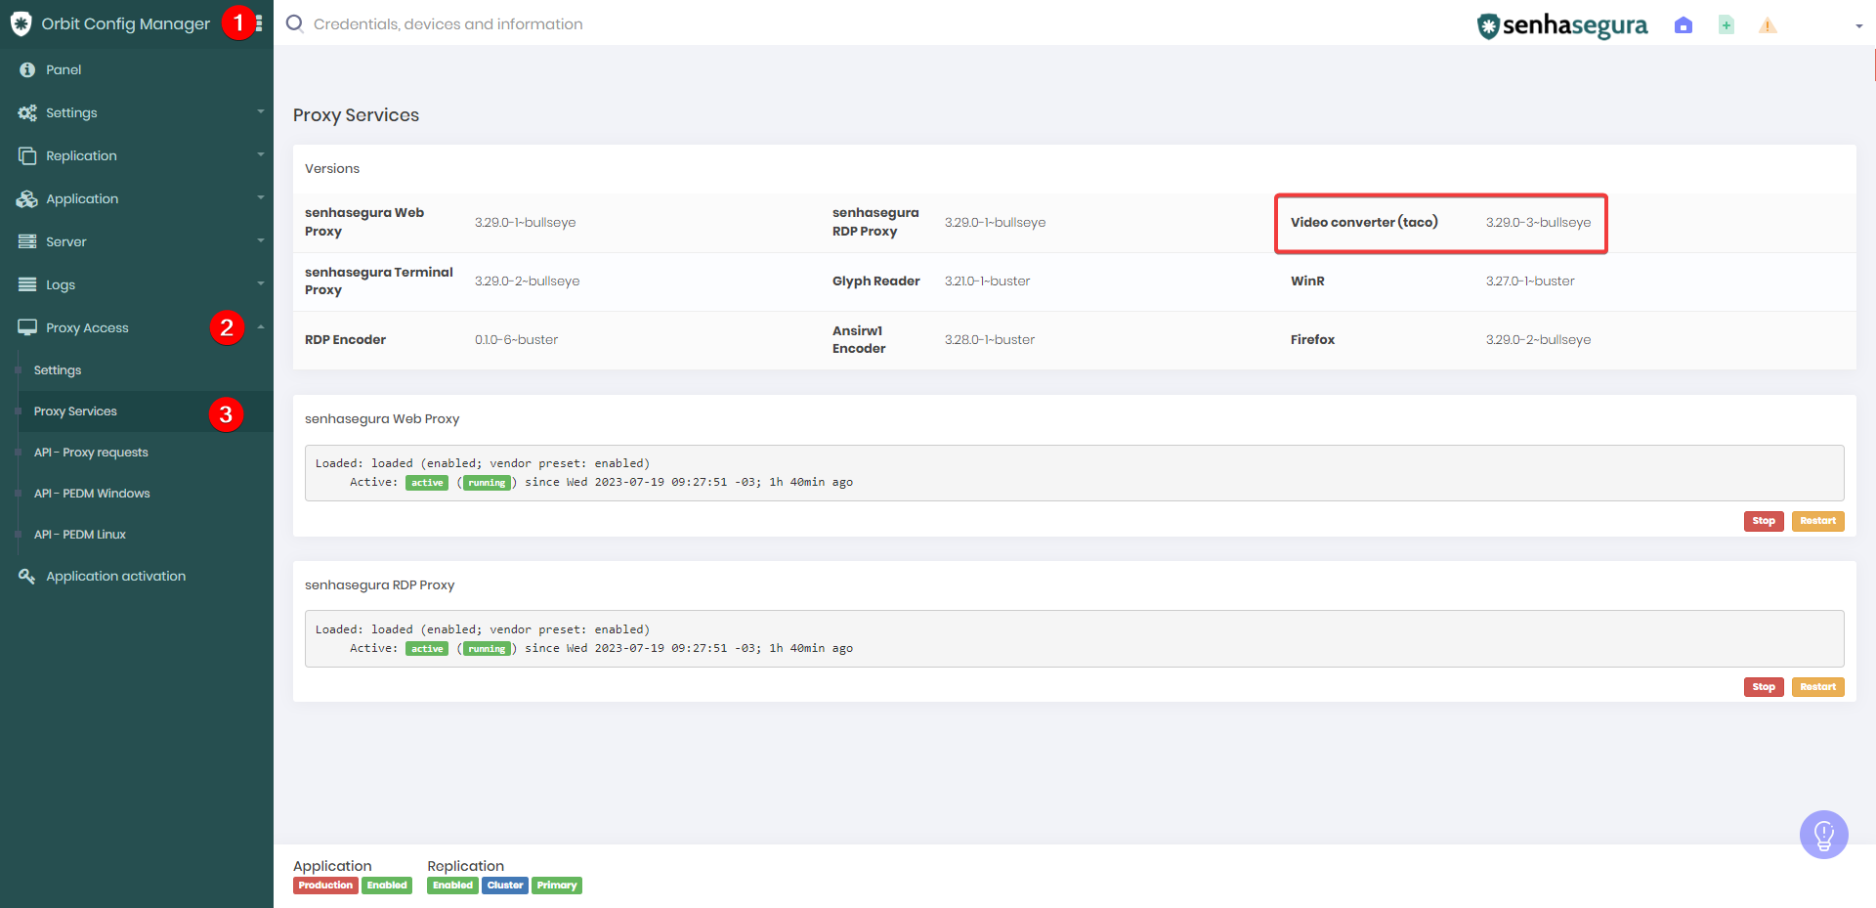Open the orange warning notifications icon

pos(1768,25)
